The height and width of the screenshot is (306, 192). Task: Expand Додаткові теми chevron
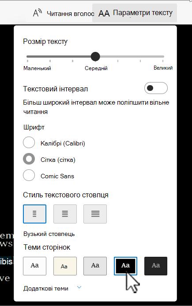[79, 287]
